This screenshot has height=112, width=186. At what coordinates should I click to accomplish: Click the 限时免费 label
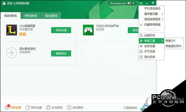[x=36, y=107]
